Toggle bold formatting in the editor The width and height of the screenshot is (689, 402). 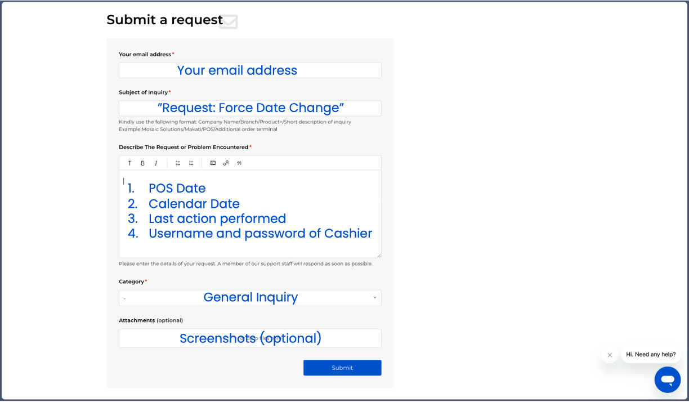pos(142,163)
